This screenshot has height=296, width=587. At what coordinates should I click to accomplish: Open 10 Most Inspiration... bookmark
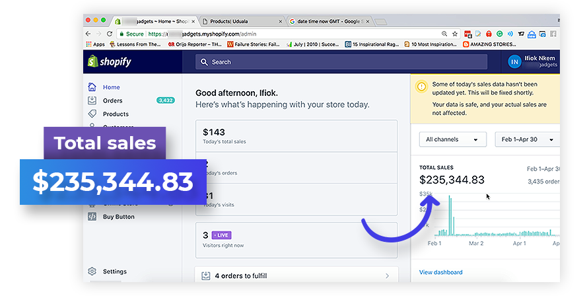click(x=431, y=44)
